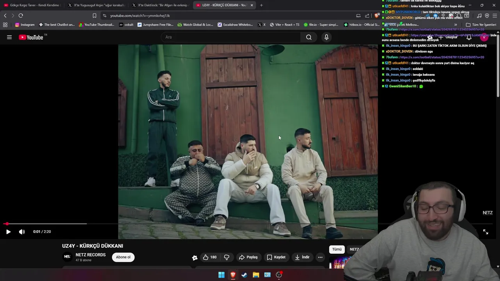500x281 pixels.
Task: Open the Instagram bookmark
Action: click(25, 25)
